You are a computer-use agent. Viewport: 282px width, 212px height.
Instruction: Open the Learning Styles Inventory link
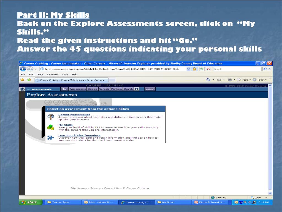(79, 135)
